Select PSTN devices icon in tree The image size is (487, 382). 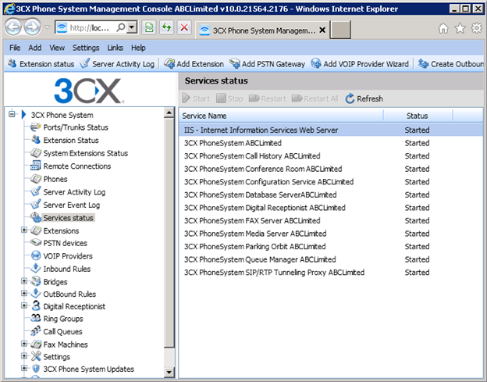point(36,242)
